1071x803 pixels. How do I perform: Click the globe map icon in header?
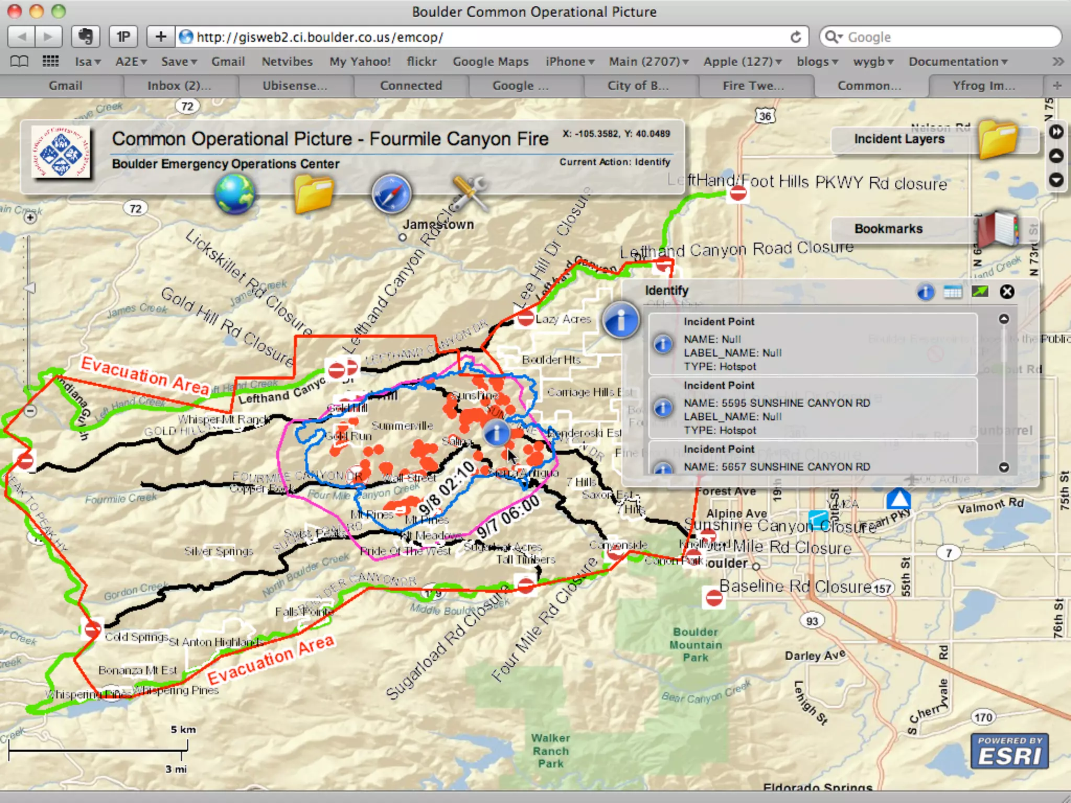pyautogui.click(x=235, y=194)
